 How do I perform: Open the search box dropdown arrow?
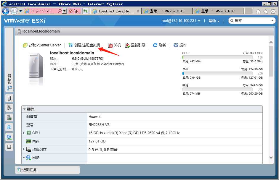(x=272, y=21)
